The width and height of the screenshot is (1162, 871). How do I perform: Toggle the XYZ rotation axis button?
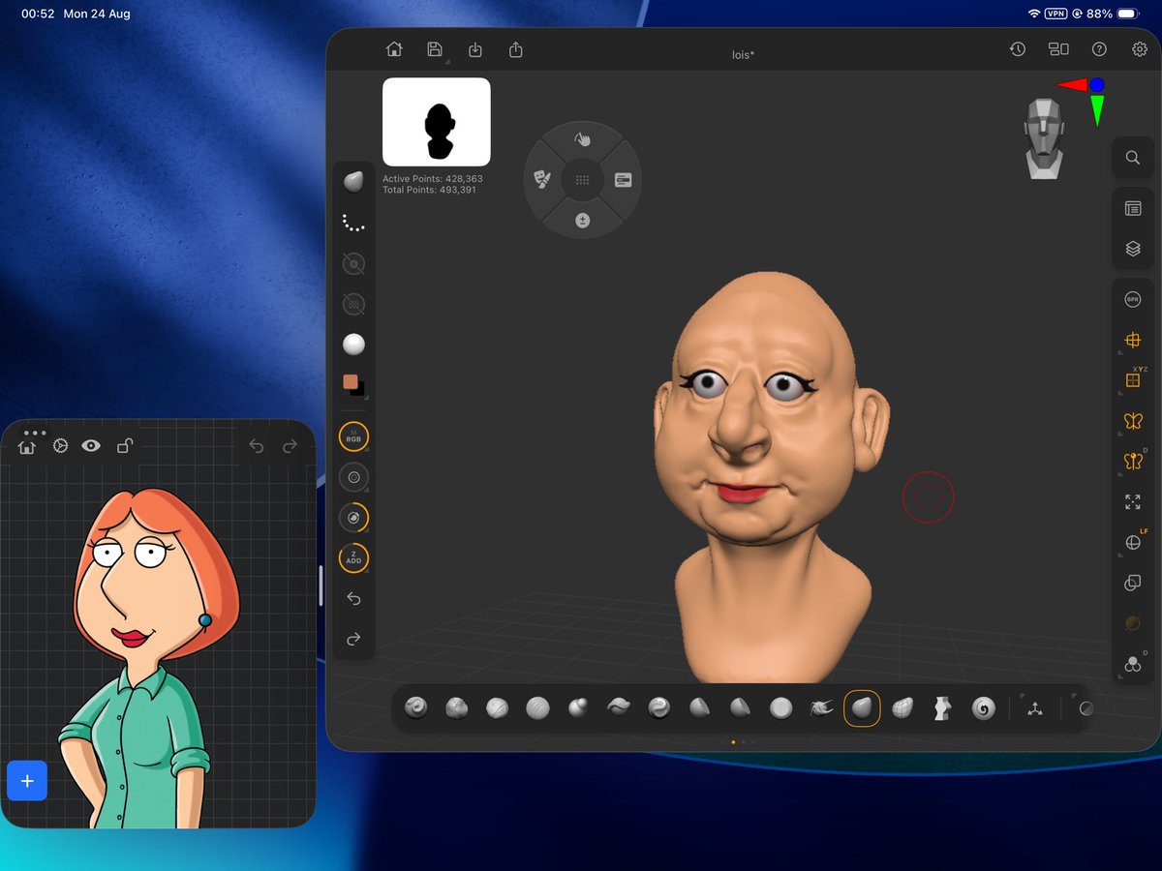click(1133, 380)
